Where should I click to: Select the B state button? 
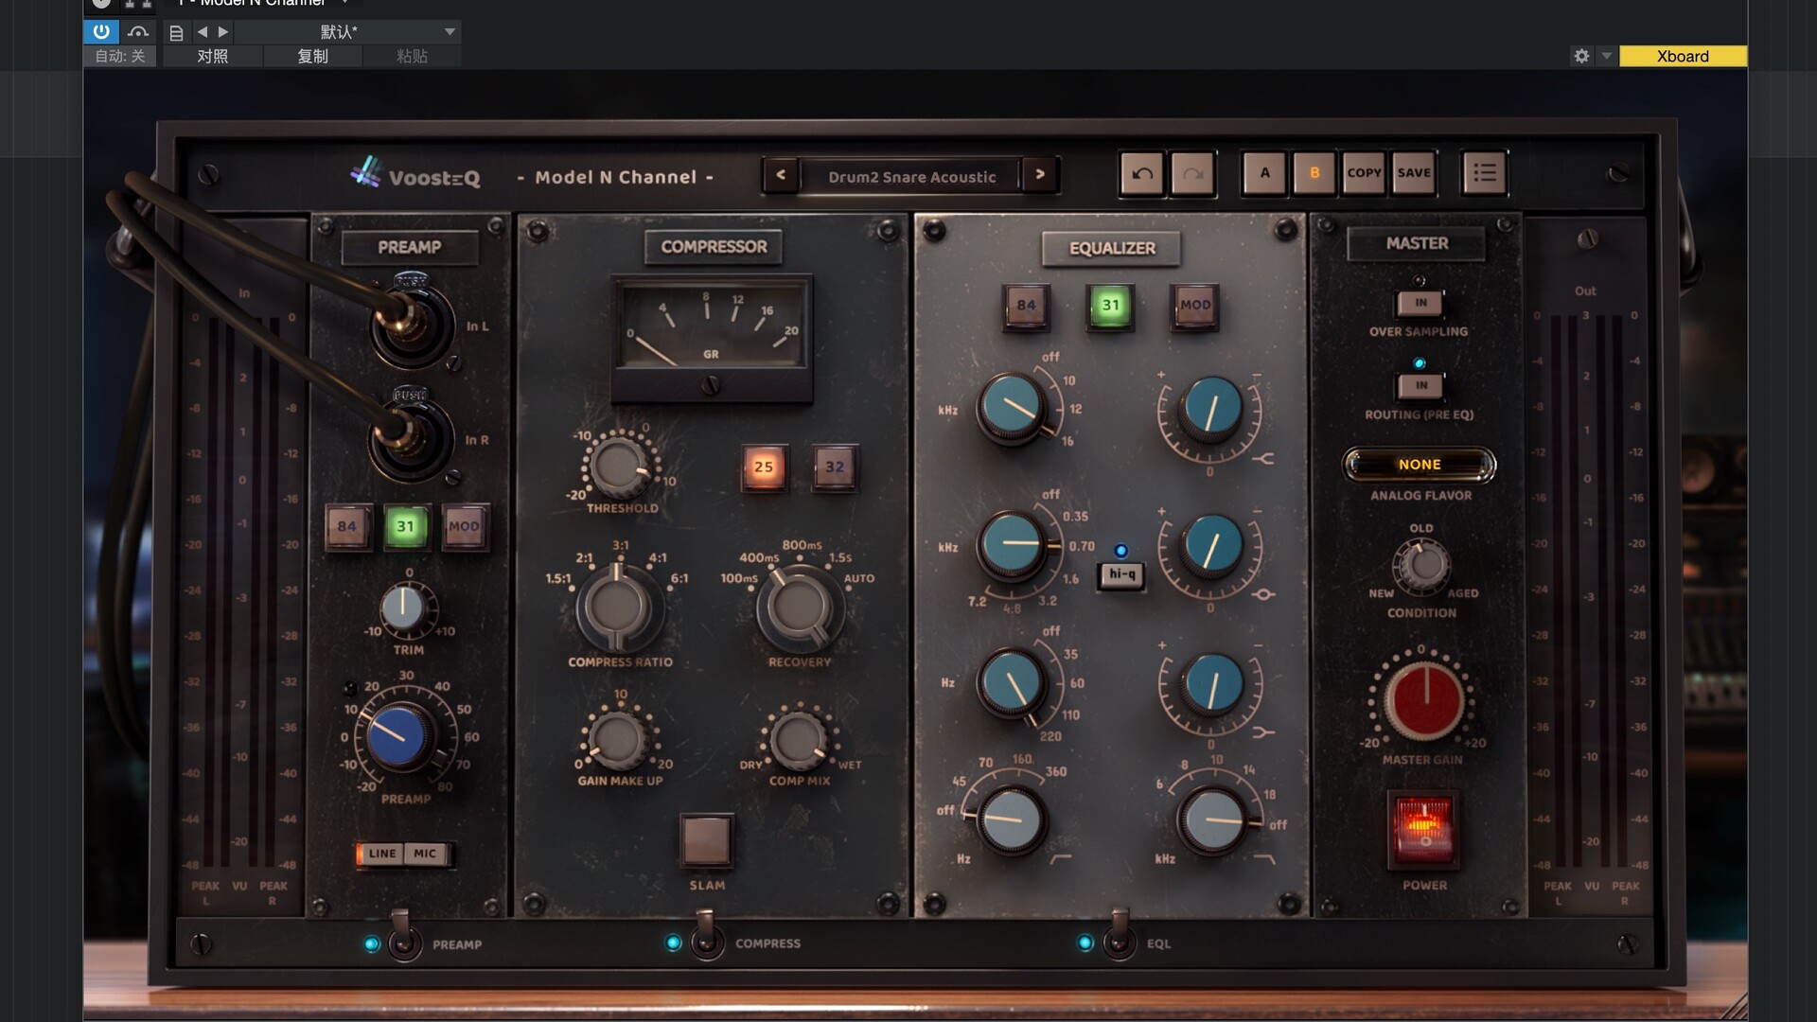[1314, 173]
